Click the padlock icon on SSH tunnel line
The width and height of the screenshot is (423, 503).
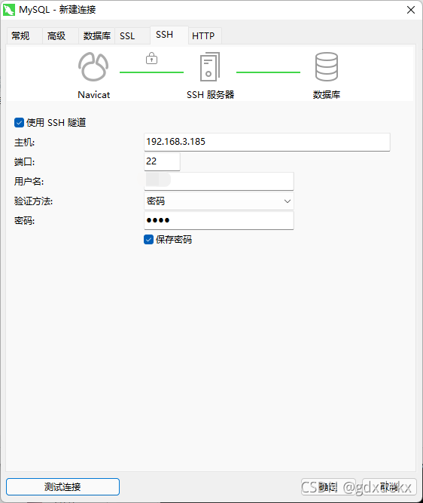[x=151, y=58]
